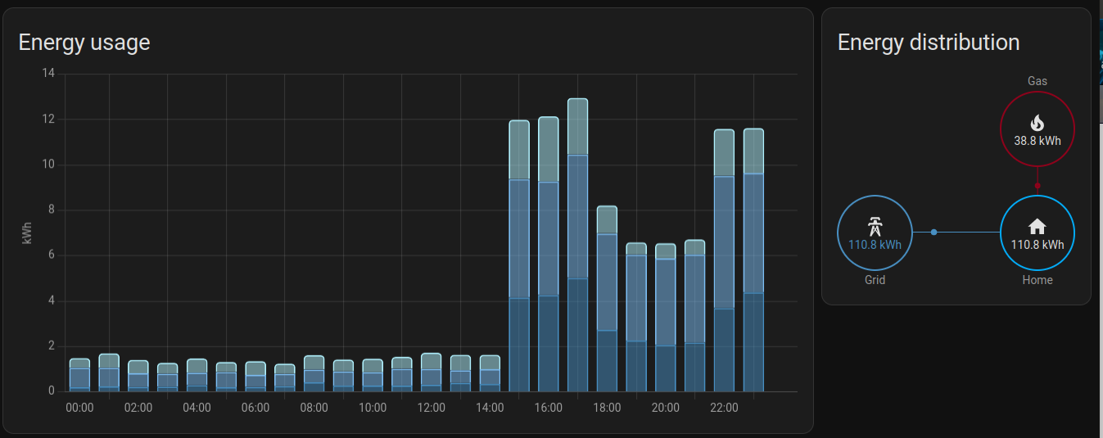Click the tallest bar at 17:00
Image resolution: width=1103 pixels, height=438 pixels.
click(577, 246)
